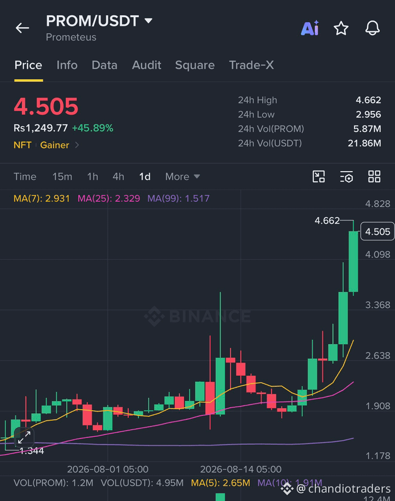
Task: Tap the VOL(USDT): 4.95M label
Action: (142, 483)
